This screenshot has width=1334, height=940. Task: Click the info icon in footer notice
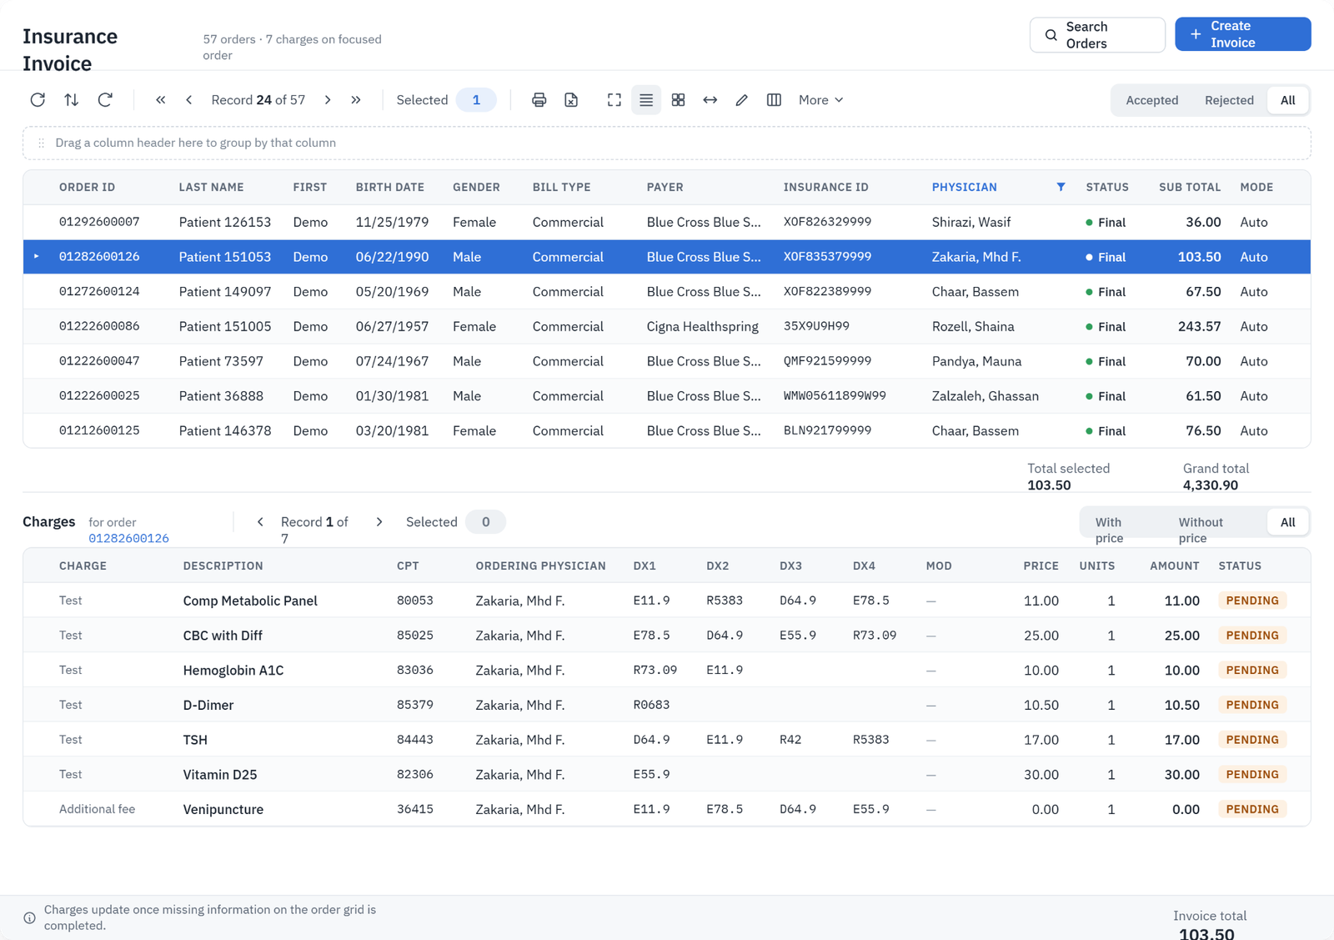(30, 917)
